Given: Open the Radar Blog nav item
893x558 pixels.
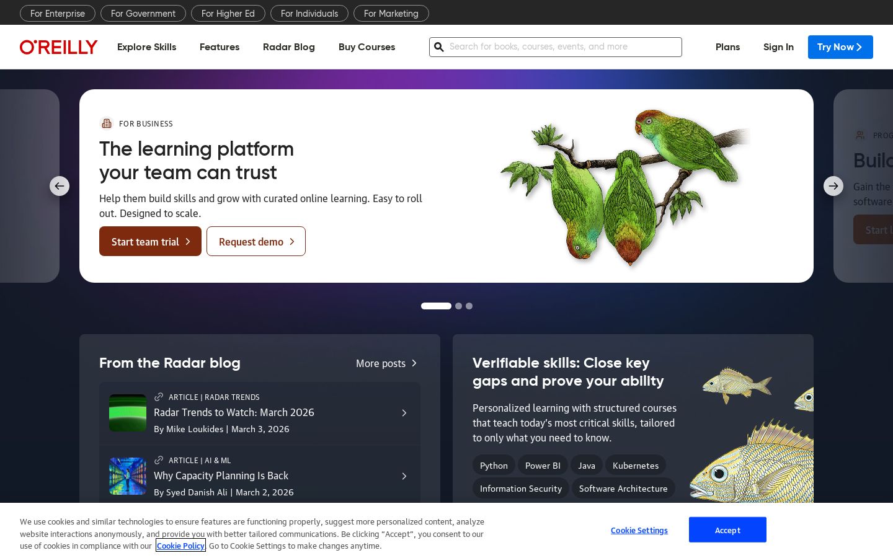Looking at the screenshot, I should (289, 47).
